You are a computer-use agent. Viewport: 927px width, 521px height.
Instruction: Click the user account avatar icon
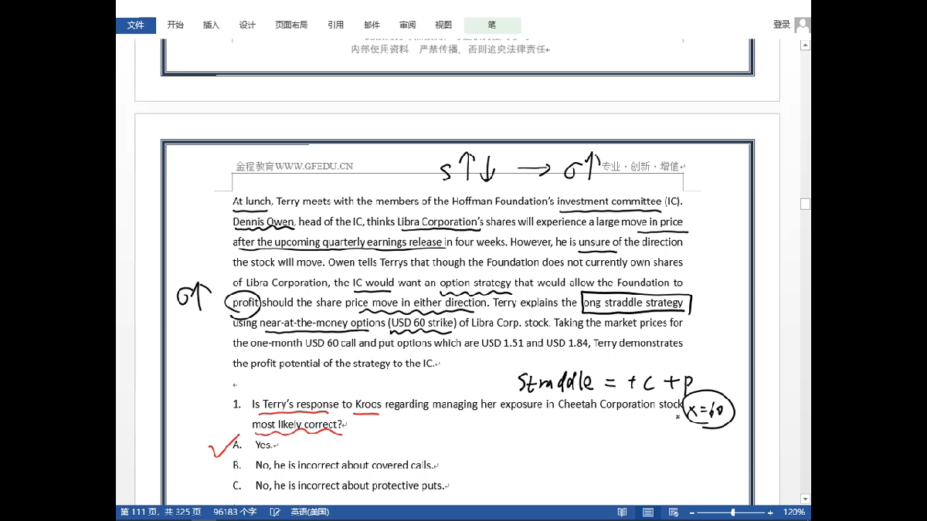(803, 25)
